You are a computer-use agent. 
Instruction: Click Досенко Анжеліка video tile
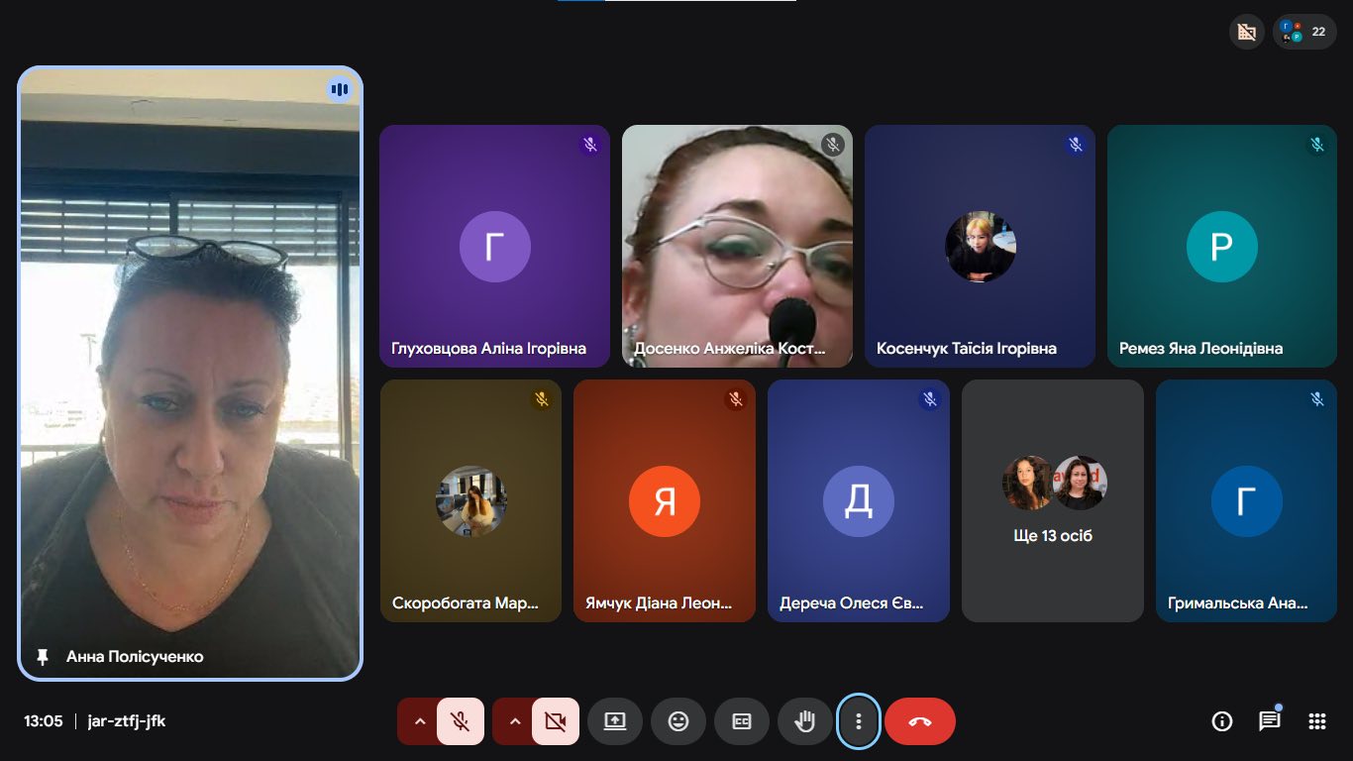pos(737,246)
